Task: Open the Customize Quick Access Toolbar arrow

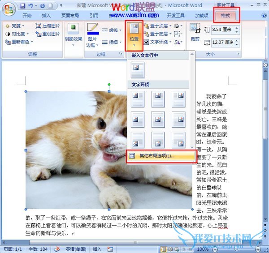Action: 61,6
